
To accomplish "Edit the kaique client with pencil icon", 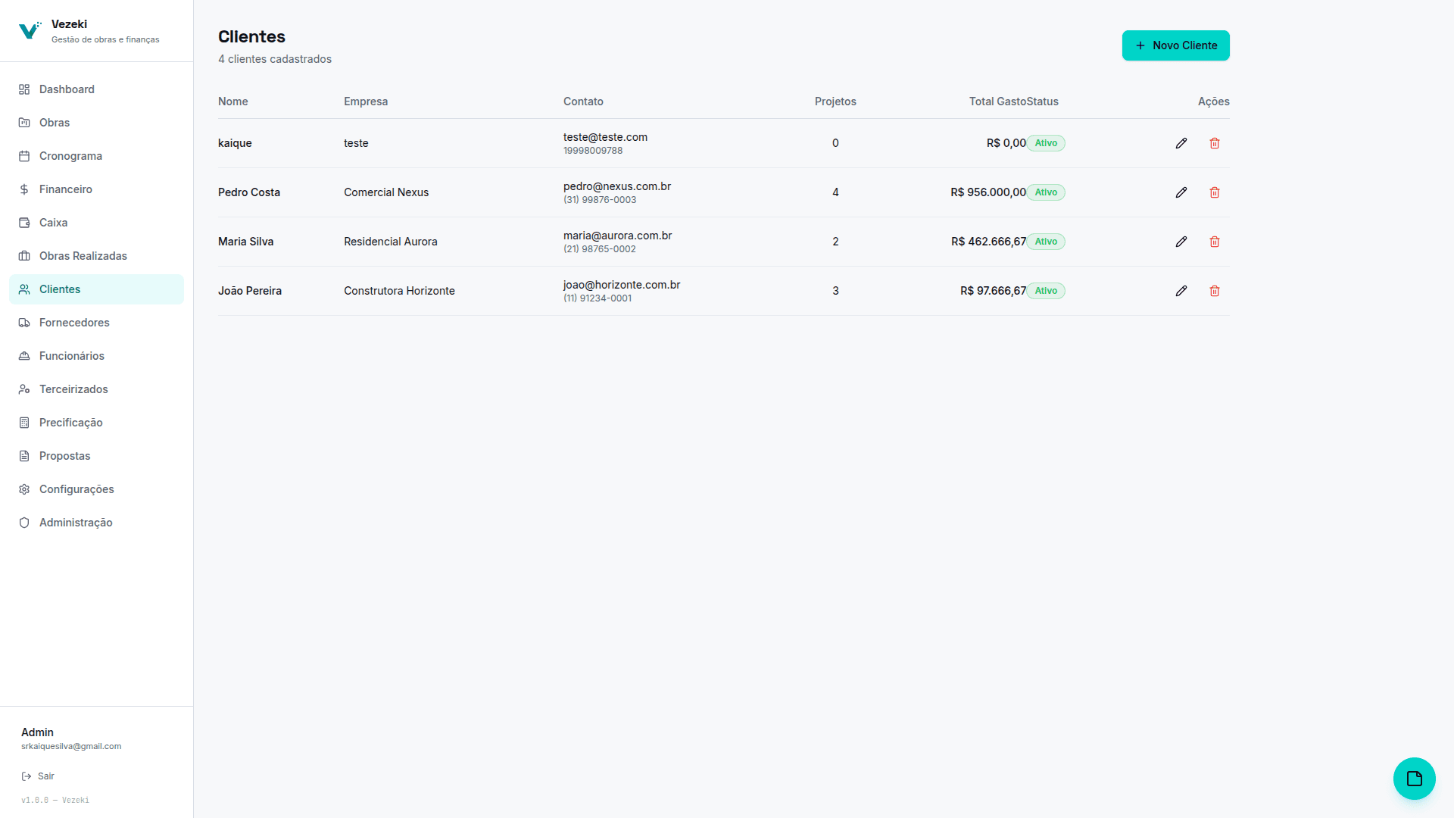I will click(1181, 143).
